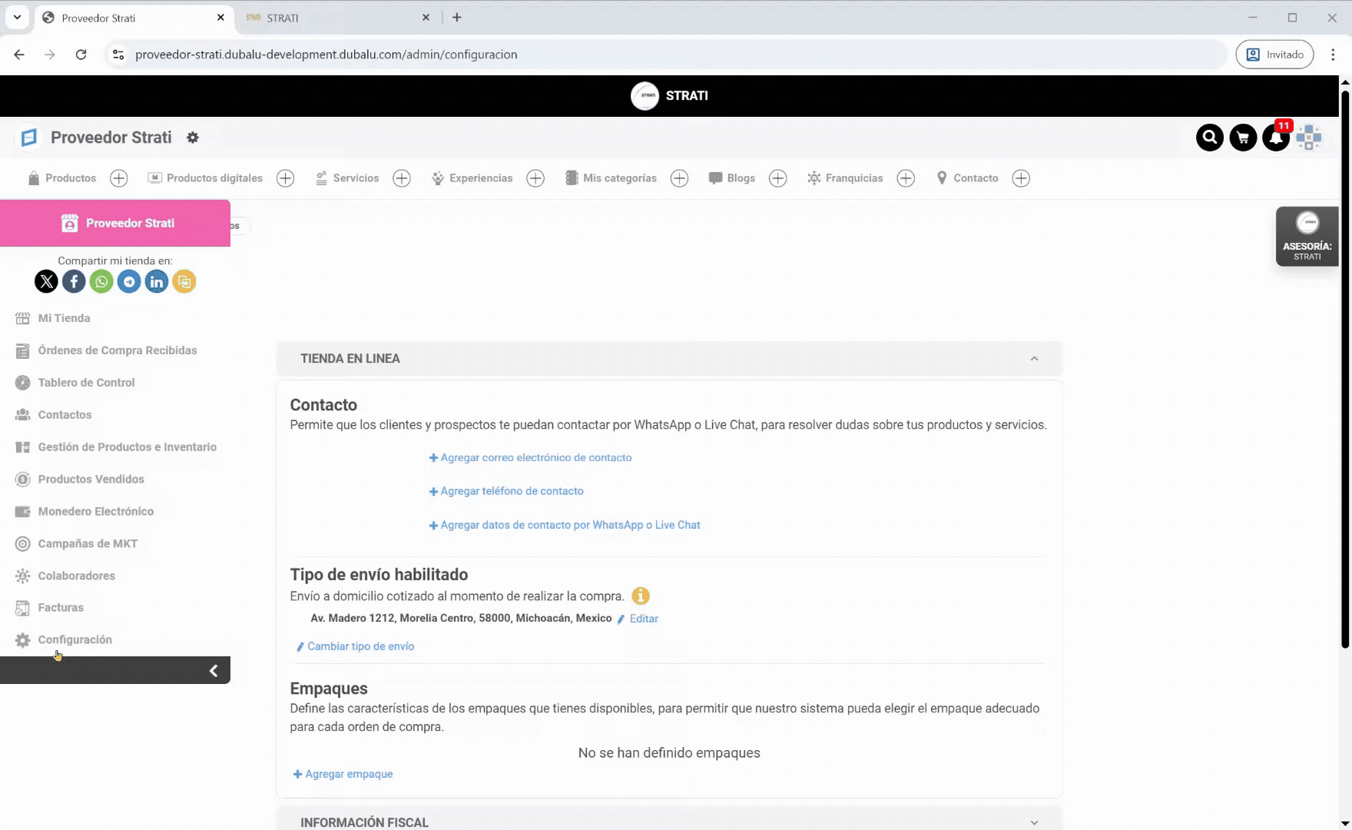Open Monedero Electrónico in the sidebar
1352x830 pixels.
coord(95,511)
